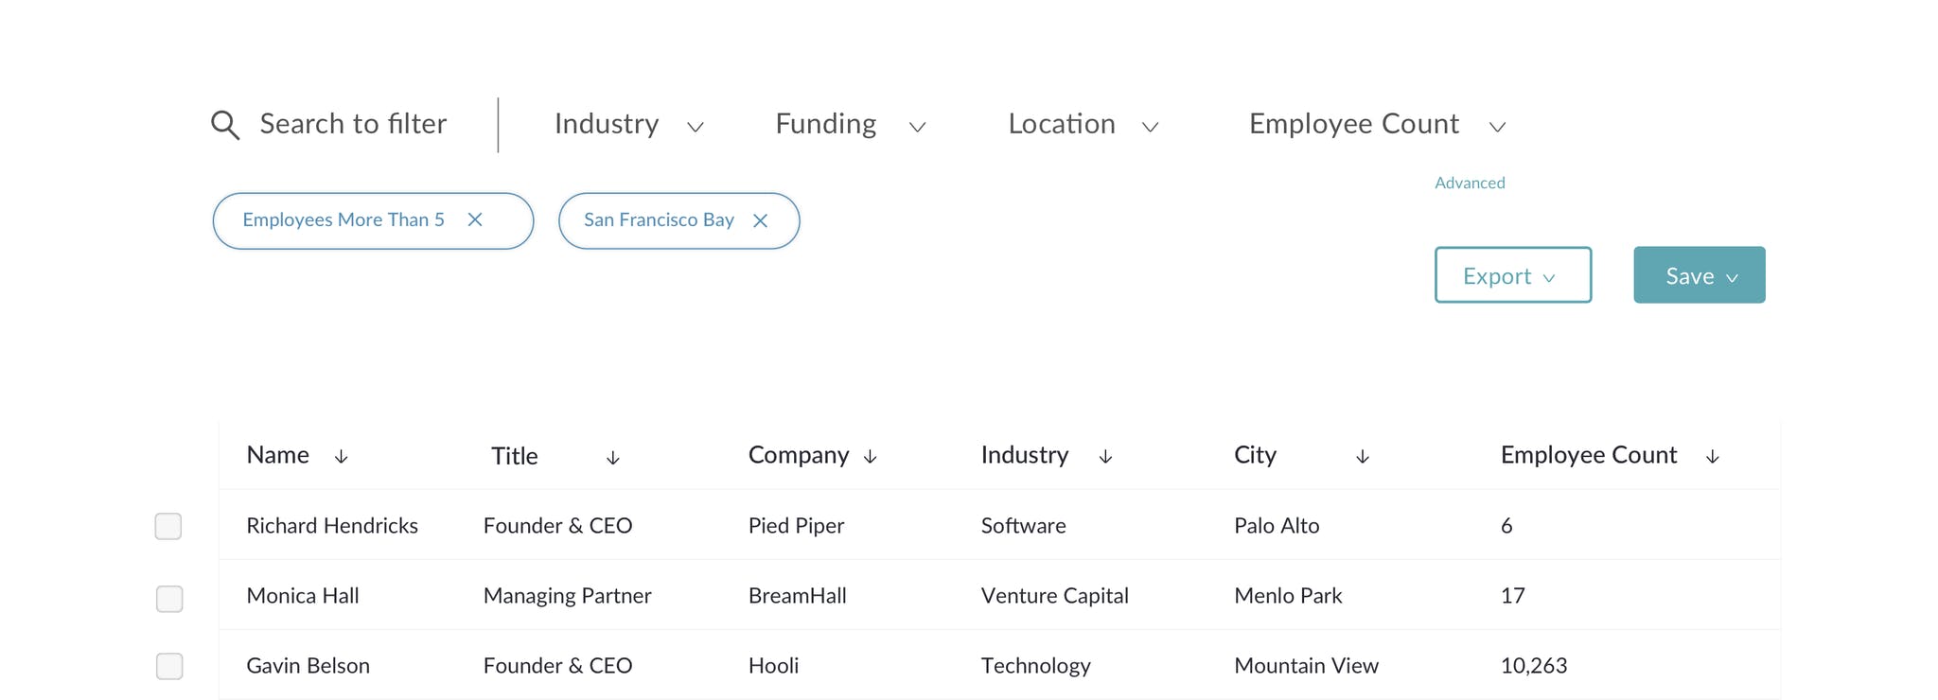Remove the Employees More Than 5 filter
1938x700 pixels.
pos(475,219)
